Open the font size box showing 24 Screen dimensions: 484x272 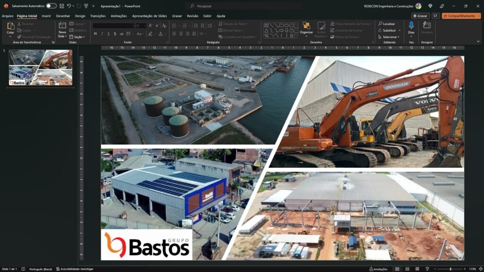click(141, 25)
